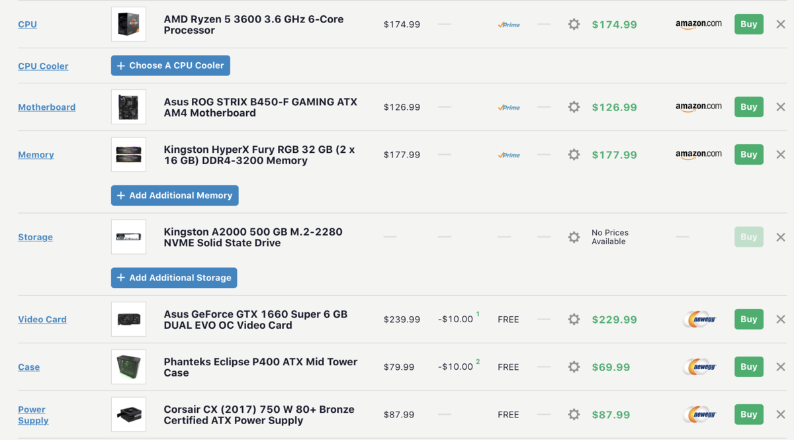Screen dimensions: 794x440
Task: Click the $174.99 green CPU price
Action: pyautogui.click(x=614, y=24)
